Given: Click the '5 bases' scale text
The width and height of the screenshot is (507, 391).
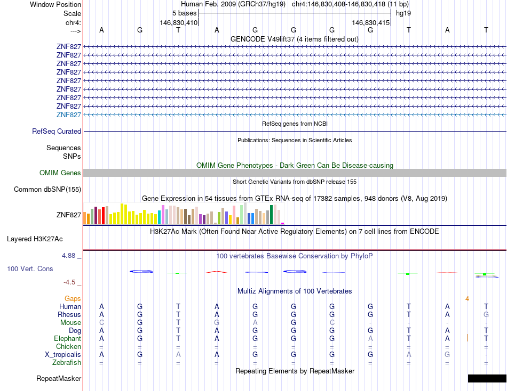Looking at the screenshot, I should pos(184,13).
